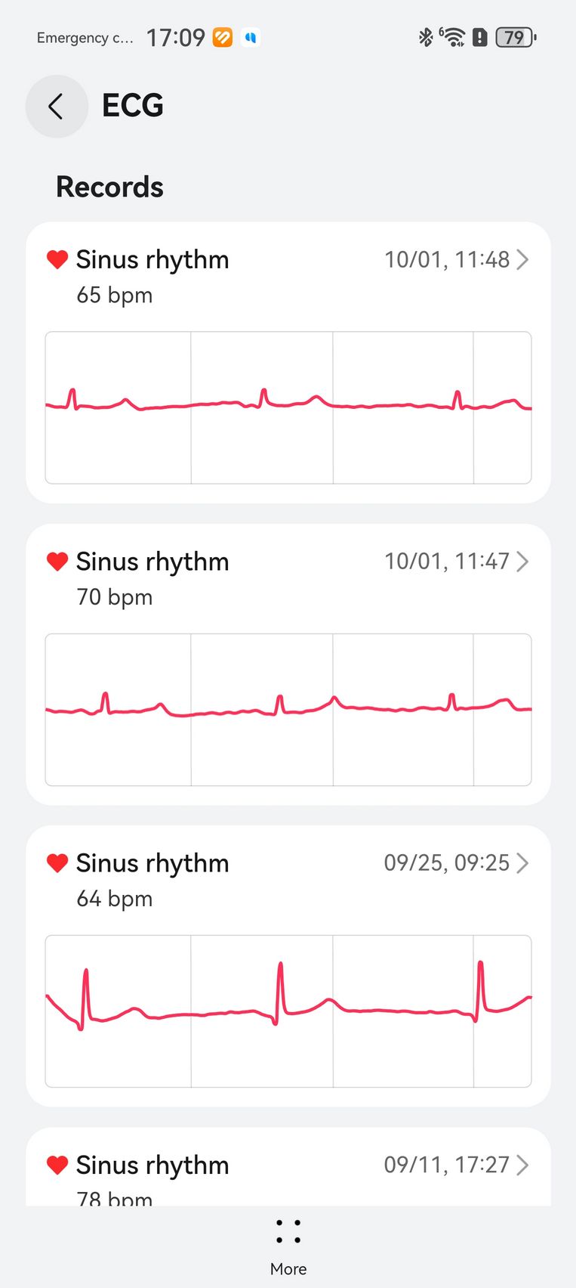Screen dimensions: 576x1288
Task: Open the More options menu
Action: [288, 1243]
